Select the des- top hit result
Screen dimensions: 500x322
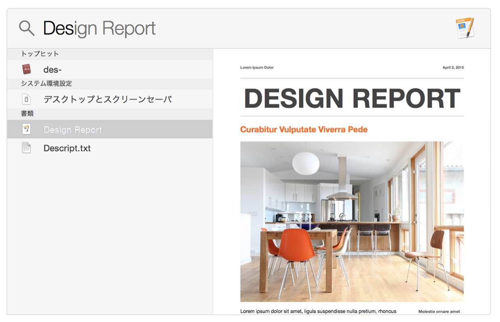point(53,70)
